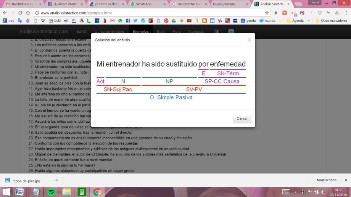Close the solution dialog with X
Viewport: 351px width, 197px height.
point(250,40)
